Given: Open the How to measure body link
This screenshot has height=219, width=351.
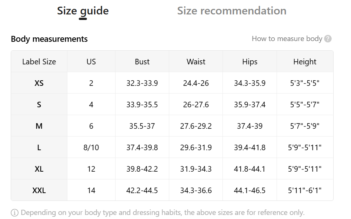Looking at the screenshot, I should 287,39.
